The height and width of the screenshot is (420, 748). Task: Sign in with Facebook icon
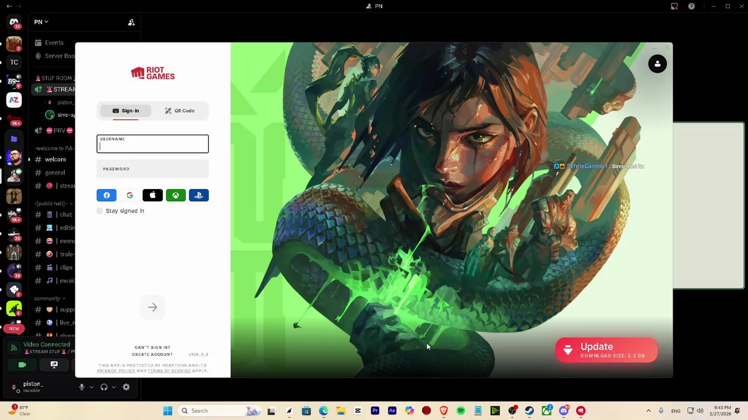pyautogui.click(x=106, y=195)
